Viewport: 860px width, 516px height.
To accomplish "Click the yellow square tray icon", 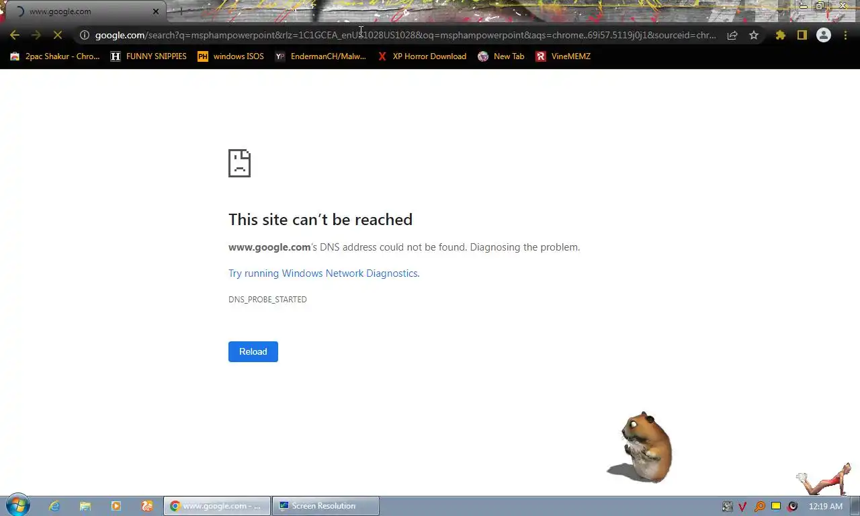I will [776, 506].
